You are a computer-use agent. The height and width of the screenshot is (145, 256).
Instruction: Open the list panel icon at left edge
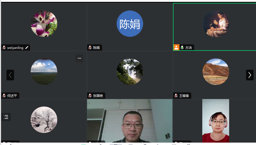coord(6,117)
